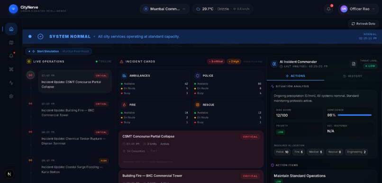Click the notification bell in the header
The image size is (382, 183).
pos(328,9)
